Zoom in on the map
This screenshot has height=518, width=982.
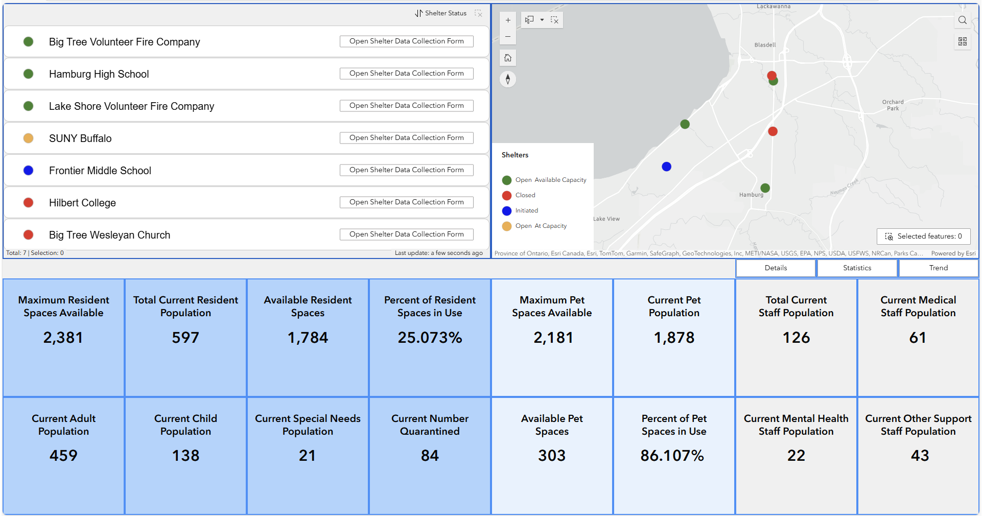click(508, 20)
